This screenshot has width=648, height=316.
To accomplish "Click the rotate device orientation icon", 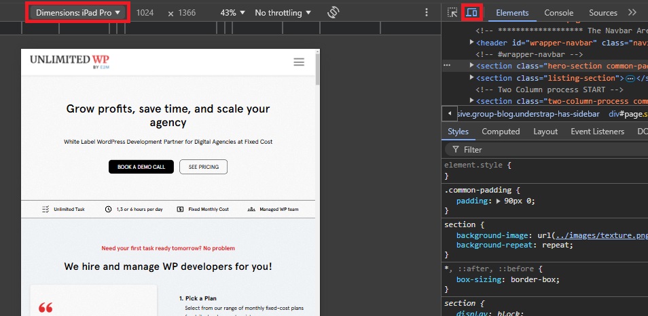I will click(333, 13).
